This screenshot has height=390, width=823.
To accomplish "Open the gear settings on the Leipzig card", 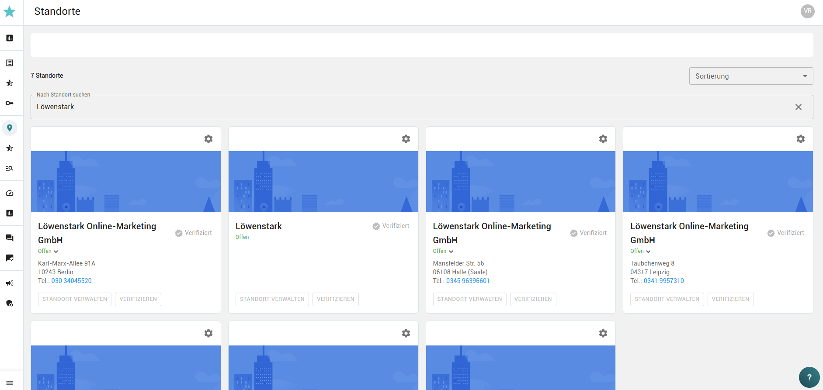I will coord(801,139).
